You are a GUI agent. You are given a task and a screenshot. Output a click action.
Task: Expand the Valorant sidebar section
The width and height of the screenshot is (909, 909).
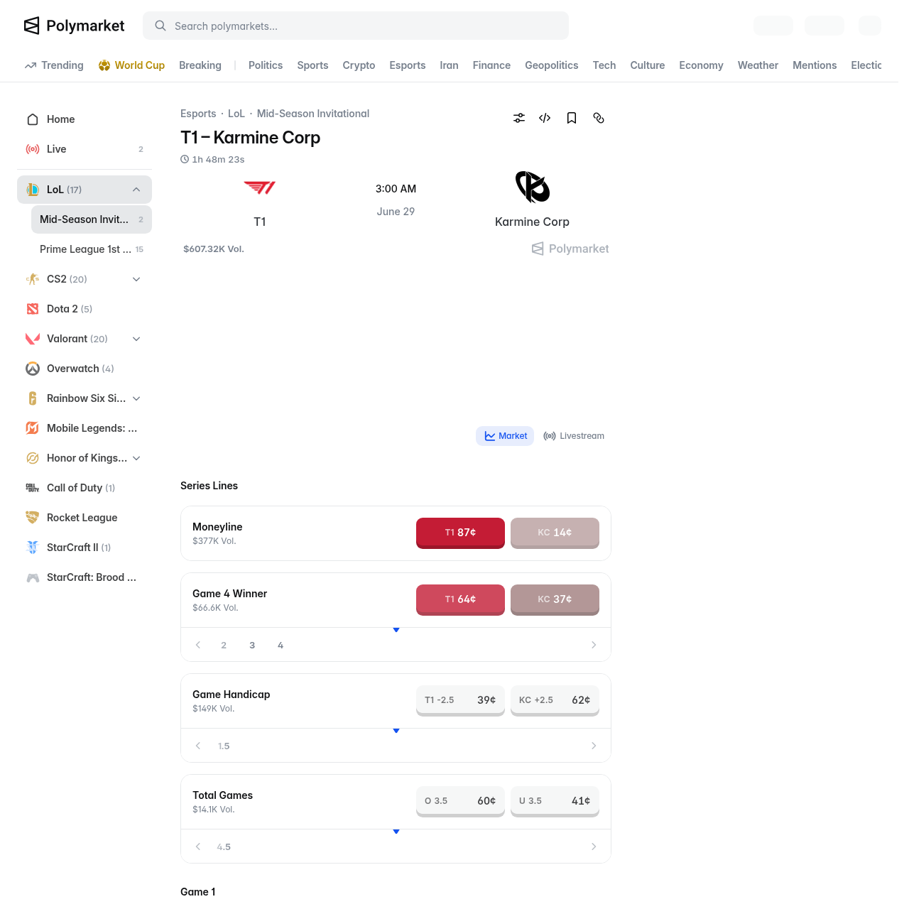[x=136, y=339]
